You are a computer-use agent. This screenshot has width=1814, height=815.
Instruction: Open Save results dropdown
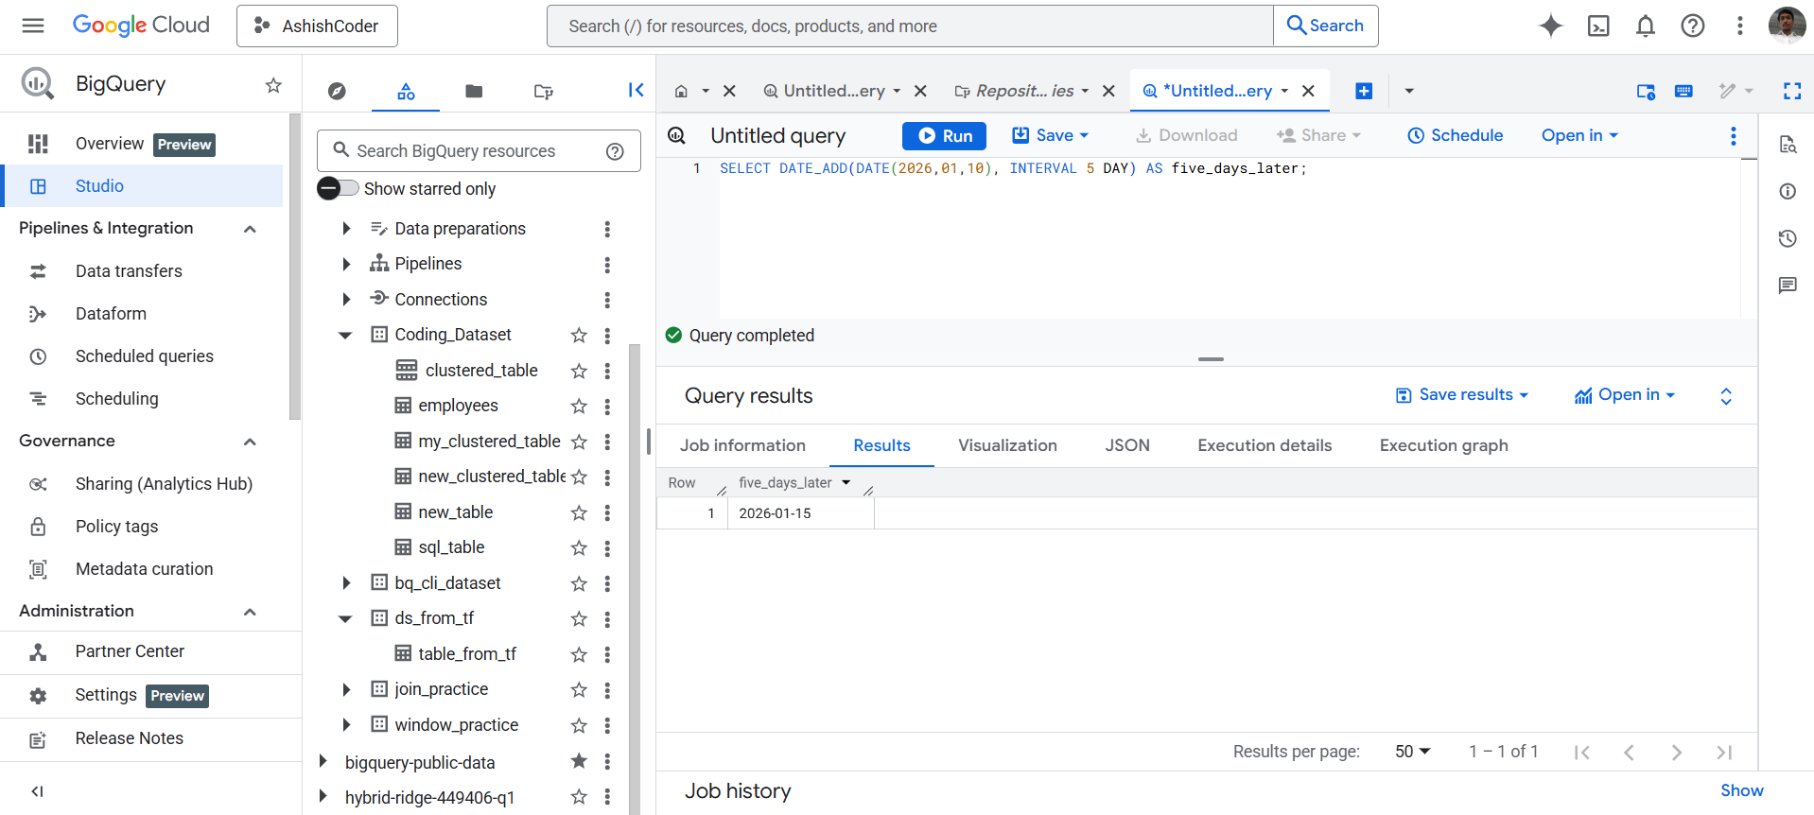click(x=1462, y=394)
